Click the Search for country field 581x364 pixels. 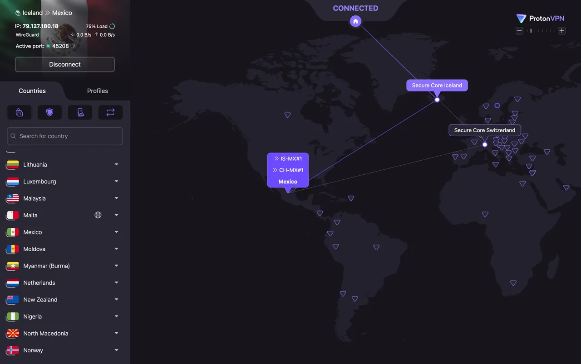(x=65, y=136)
